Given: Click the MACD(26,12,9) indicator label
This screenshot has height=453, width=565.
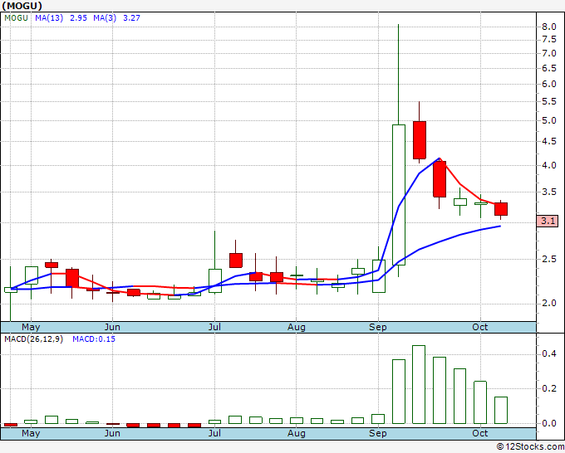Looking at the screenshot, I should pyautogui.click(x=34, y=339).
